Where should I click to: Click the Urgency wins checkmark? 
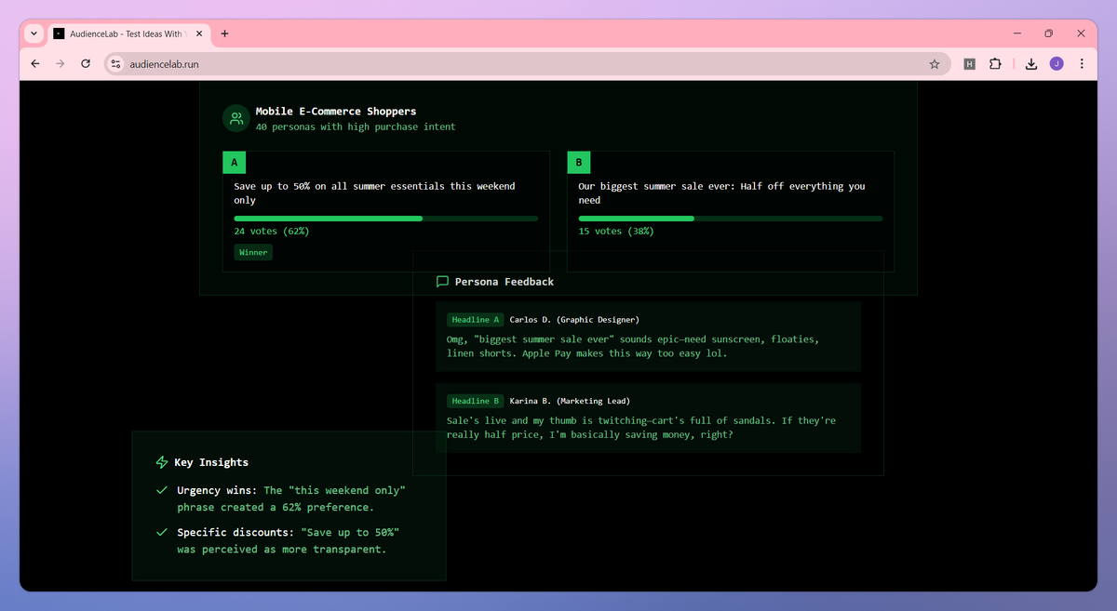click(162, 490)
